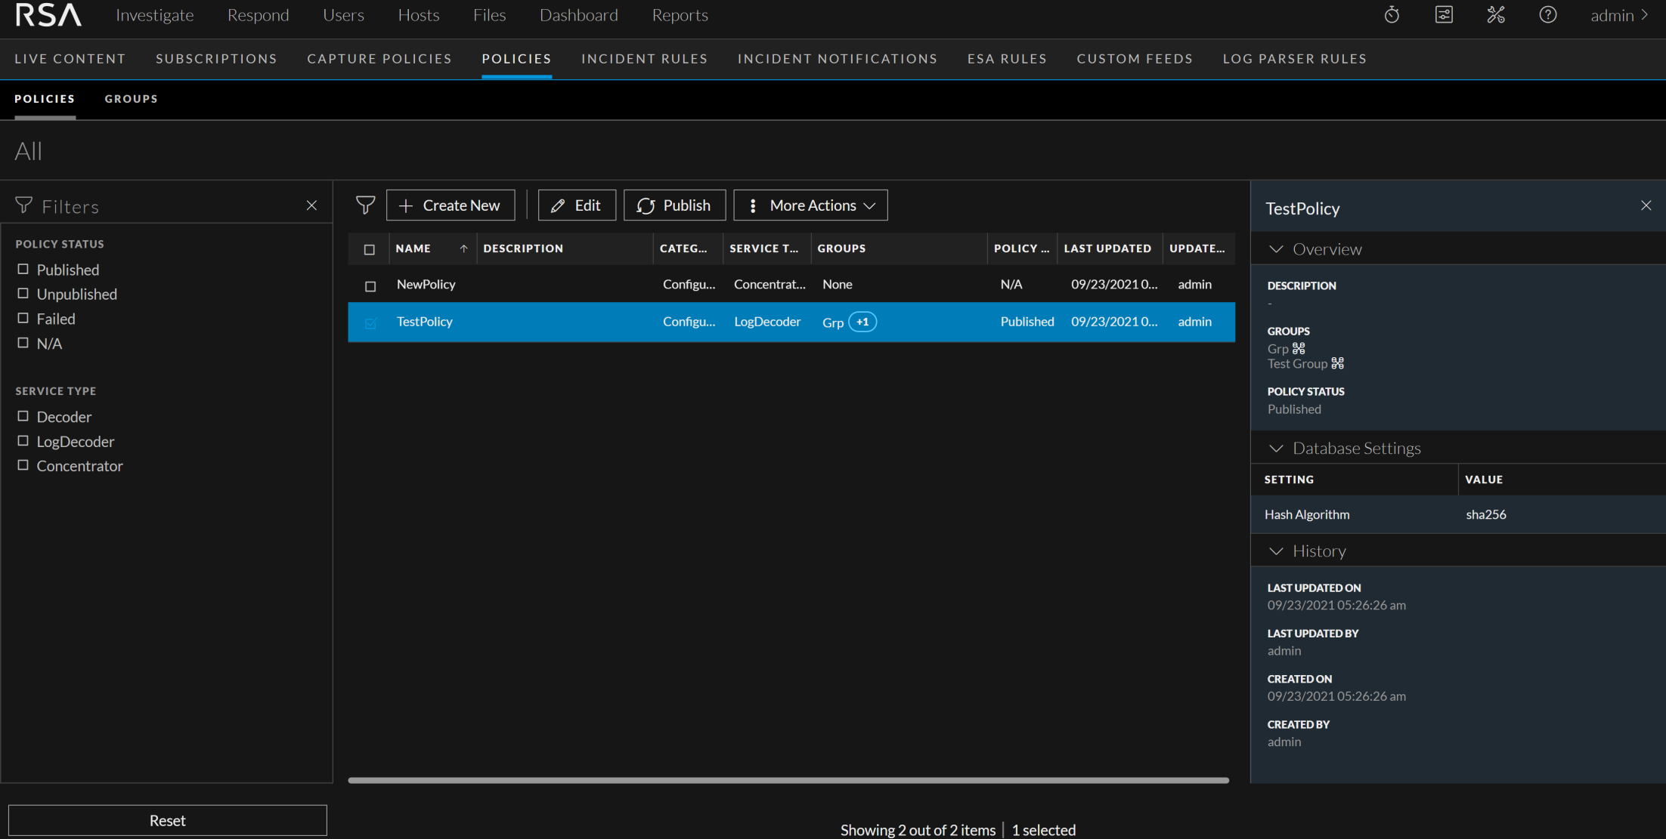Click the help question mark icon
1666x839 pixels.
point(1547,15)
